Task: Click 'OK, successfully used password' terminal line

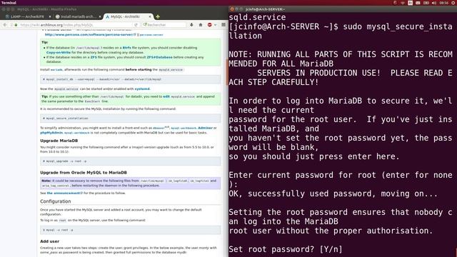Action: point(333,193)
